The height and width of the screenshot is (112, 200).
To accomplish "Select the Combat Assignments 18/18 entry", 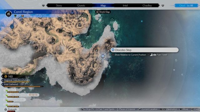I will (x=22, y=95).
